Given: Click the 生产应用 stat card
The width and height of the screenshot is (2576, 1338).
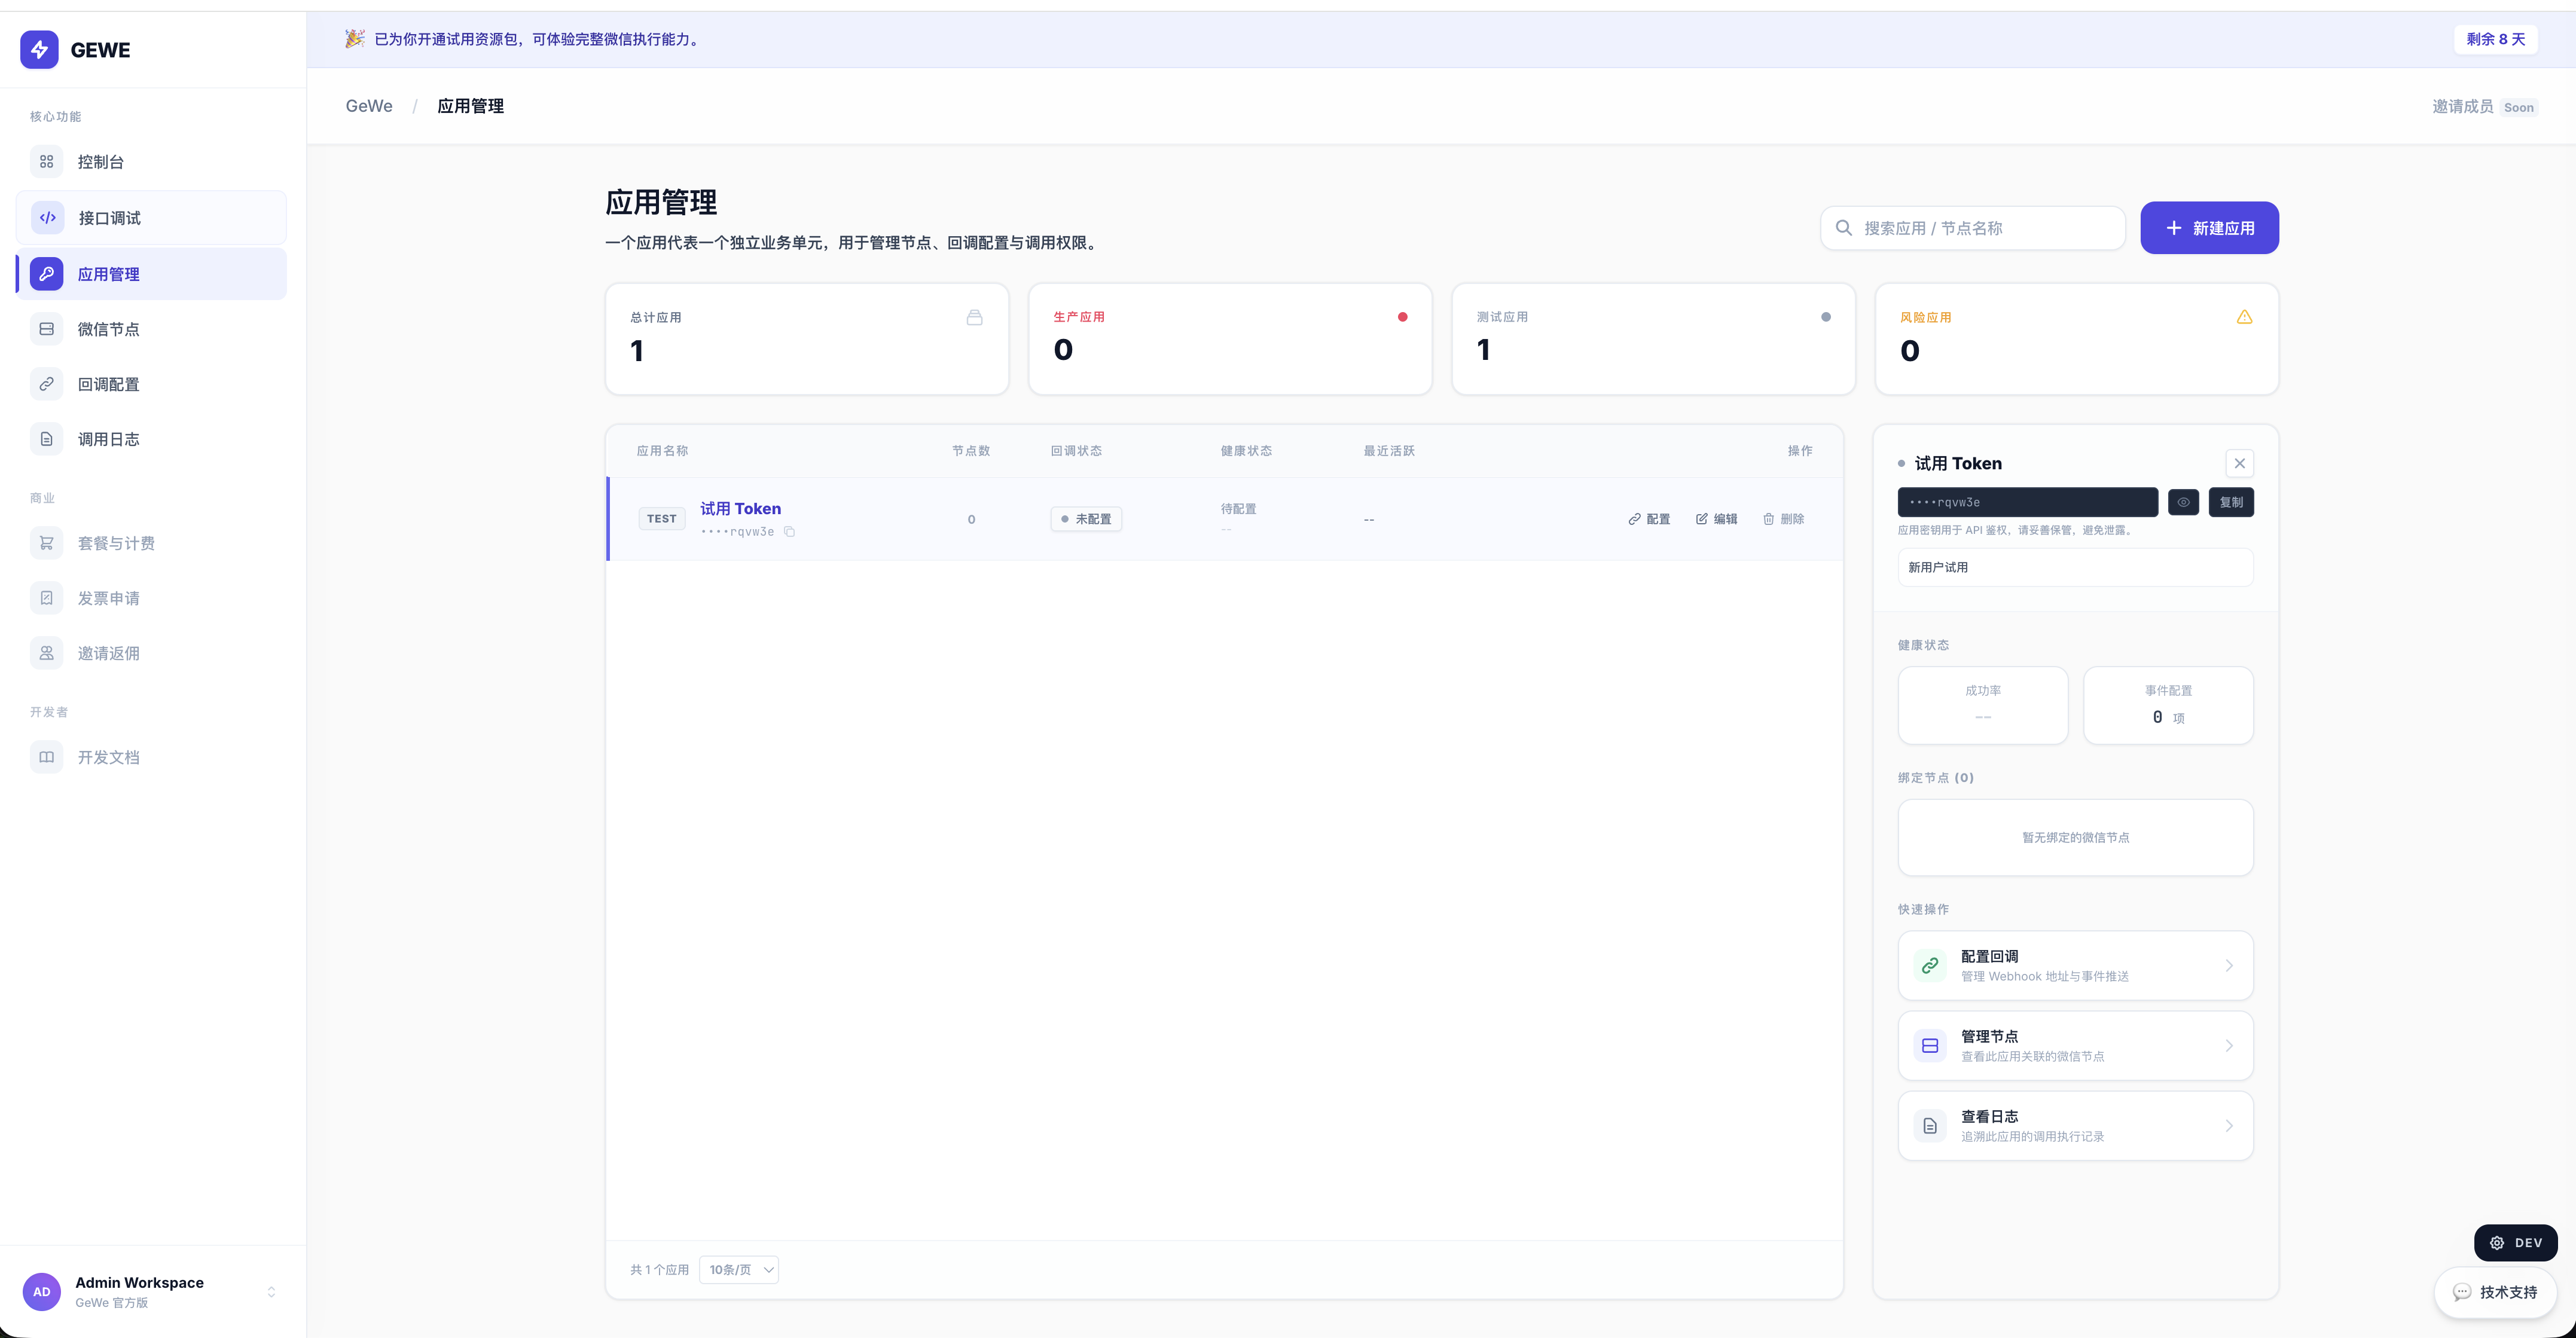Looking at the screenshot, I should [x=1230, y=339].
